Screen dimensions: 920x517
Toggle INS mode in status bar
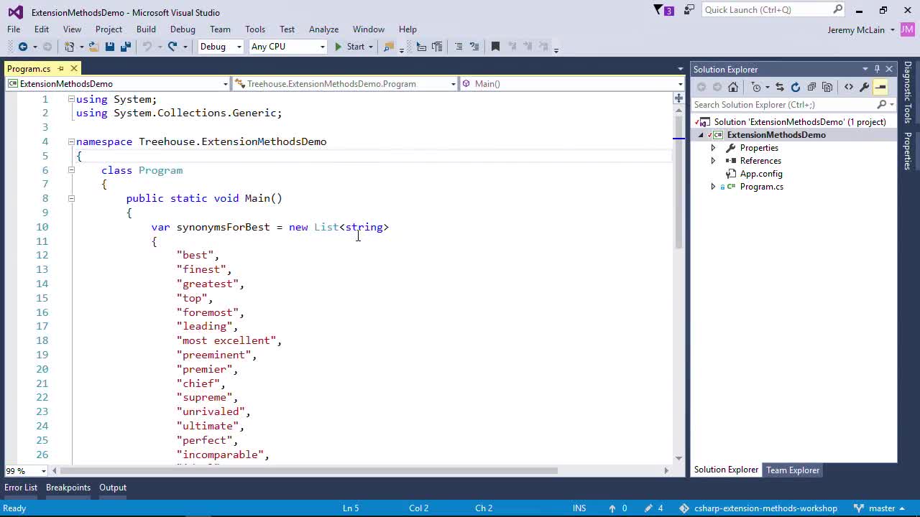tap(579, 508)
